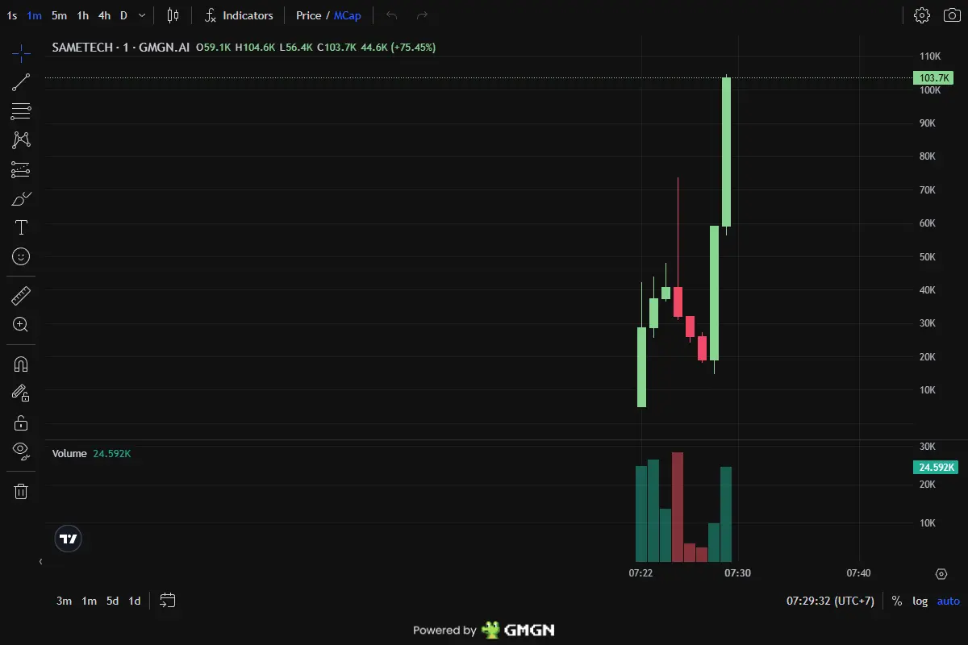
Task: Select the trend line drawing tool
Action: click(x=21, y=82)
